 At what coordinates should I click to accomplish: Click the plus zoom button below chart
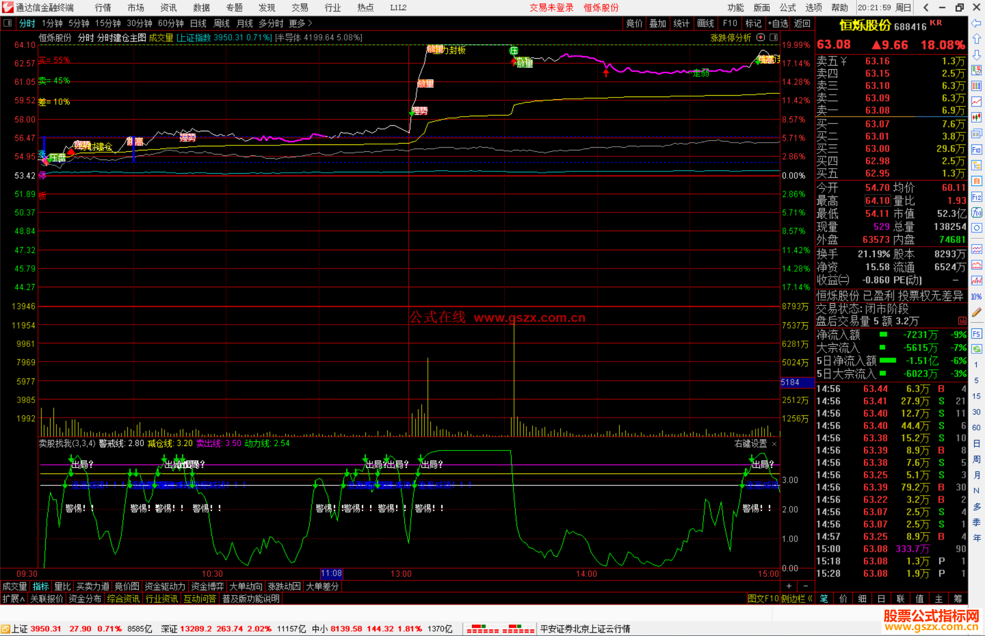(789, 586)
